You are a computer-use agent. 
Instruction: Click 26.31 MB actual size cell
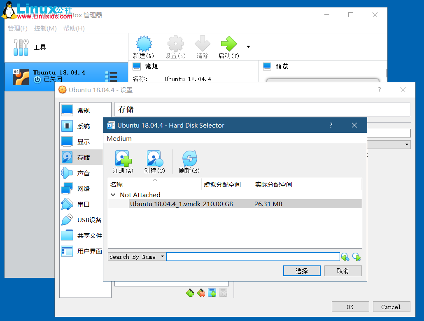click(268, 204)
